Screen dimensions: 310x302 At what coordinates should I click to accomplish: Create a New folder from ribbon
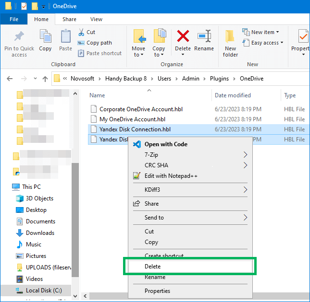tap(230, 43)
